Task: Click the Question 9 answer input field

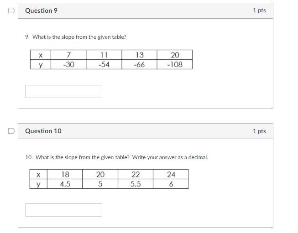Action: 63,92
